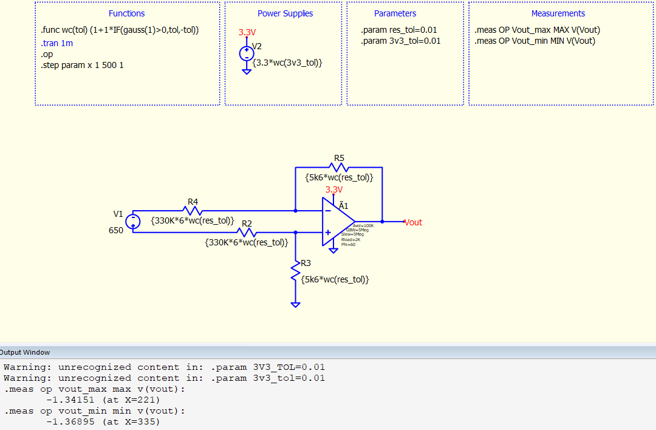This screenshot has width=656, height=430.
Task: Select the .step param x directive
Action: click(82, 65)
